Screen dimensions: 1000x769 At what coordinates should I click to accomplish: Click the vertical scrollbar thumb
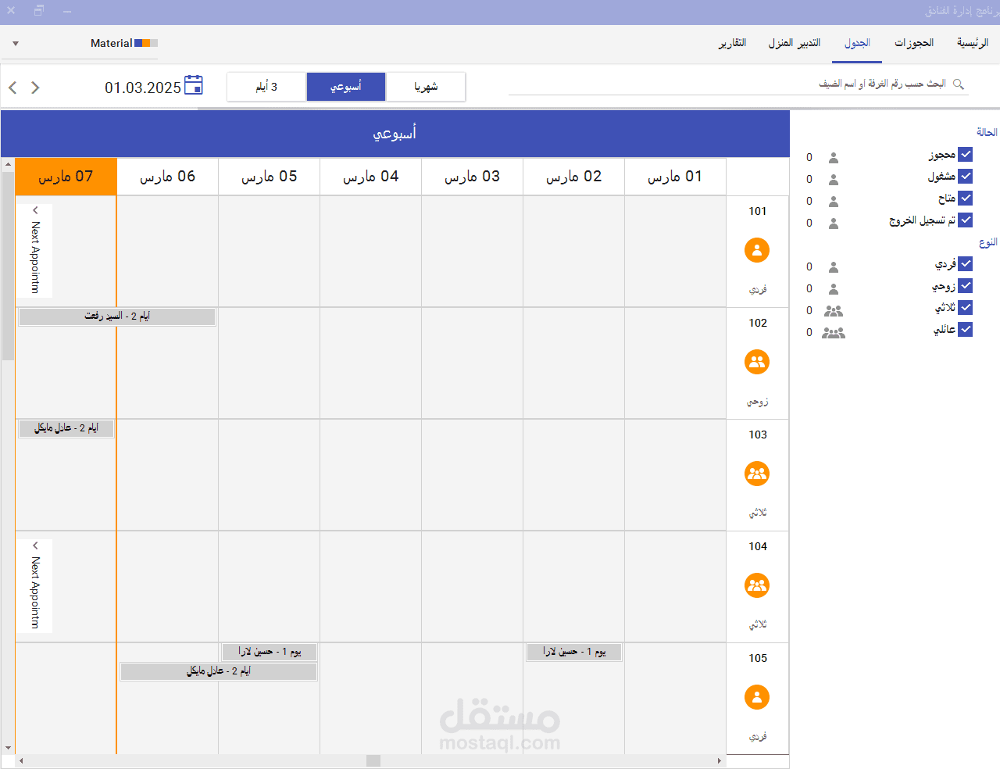(x=8, y=265)
